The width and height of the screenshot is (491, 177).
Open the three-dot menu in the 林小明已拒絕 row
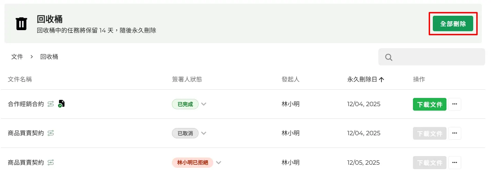click(x=455, y=162)
